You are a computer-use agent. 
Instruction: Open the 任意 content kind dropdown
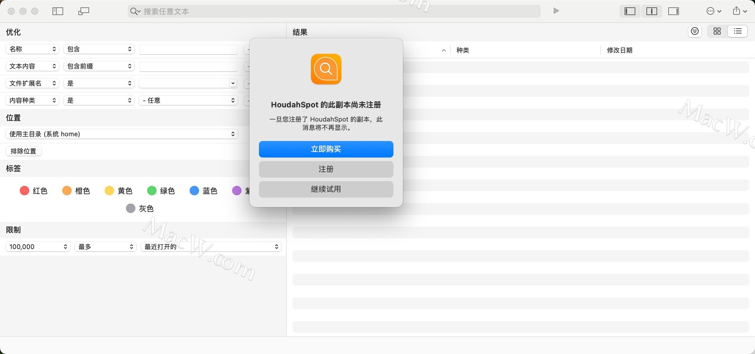click(188, 100)
